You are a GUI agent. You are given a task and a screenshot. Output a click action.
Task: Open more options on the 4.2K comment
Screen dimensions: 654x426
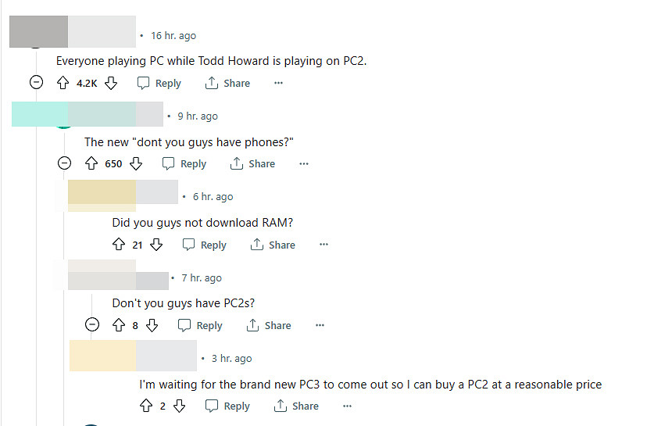278,83
